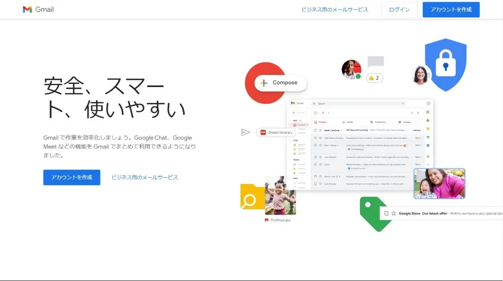The height and width of the screenshot is (281, 503).
Task: Click the Gmail wordmark text in header
Action: (45, 9)
